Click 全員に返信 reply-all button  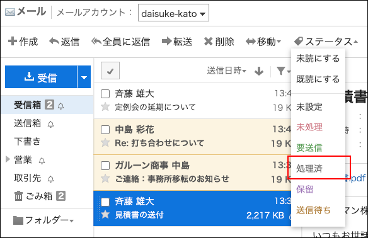click(x=120, y=42)
